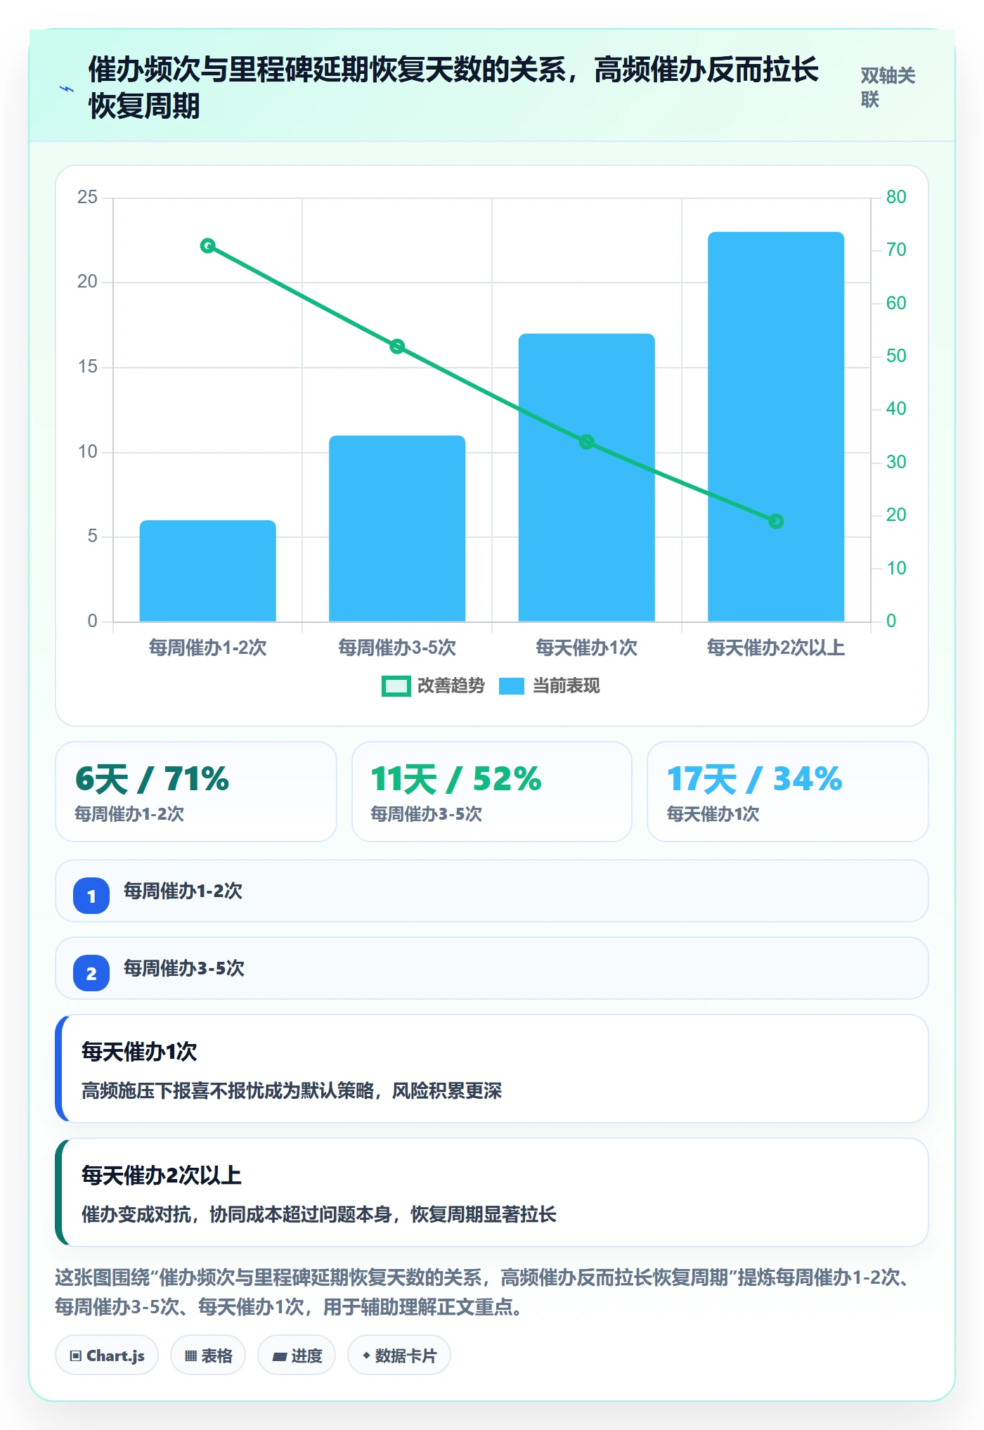The image size is (984, 1430).
Task: Click the left axis value 25
Action: 87,197
